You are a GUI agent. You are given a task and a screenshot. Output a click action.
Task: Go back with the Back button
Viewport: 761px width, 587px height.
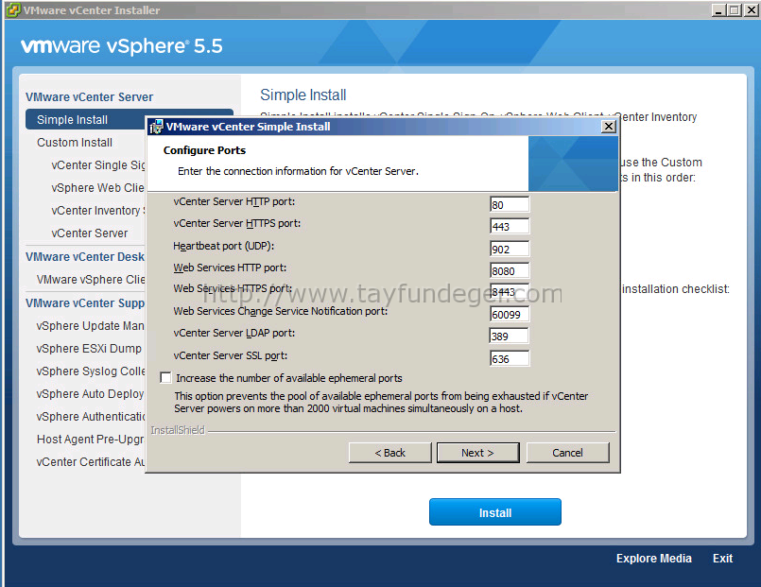pos(389,453)
